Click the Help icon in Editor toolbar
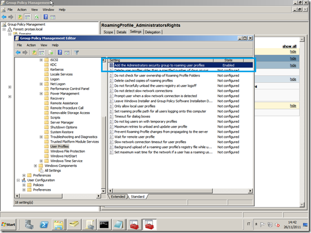Image resolution: width=311 pixels, height=233 pixels. coord(60,52)
